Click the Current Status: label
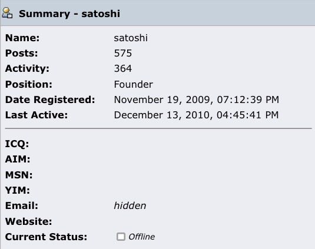Screen dimensions: 315x249 tap(46, 237)
